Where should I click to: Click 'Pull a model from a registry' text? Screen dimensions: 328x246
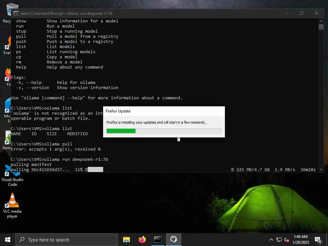tap(82, 37)
